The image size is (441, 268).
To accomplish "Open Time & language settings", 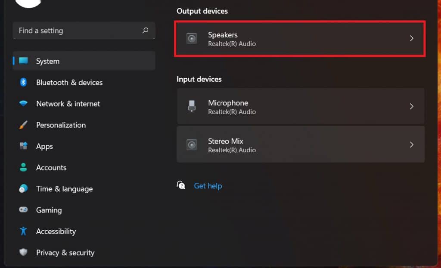I will (x=84, y=189).
